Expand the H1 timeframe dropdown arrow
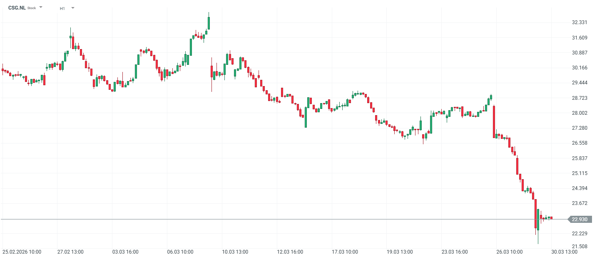 (x=72, y=8)
